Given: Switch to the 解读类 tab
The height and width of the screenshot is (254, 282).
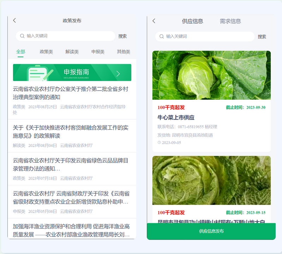Looking at the screenshot, I should [x=72, y=52].
